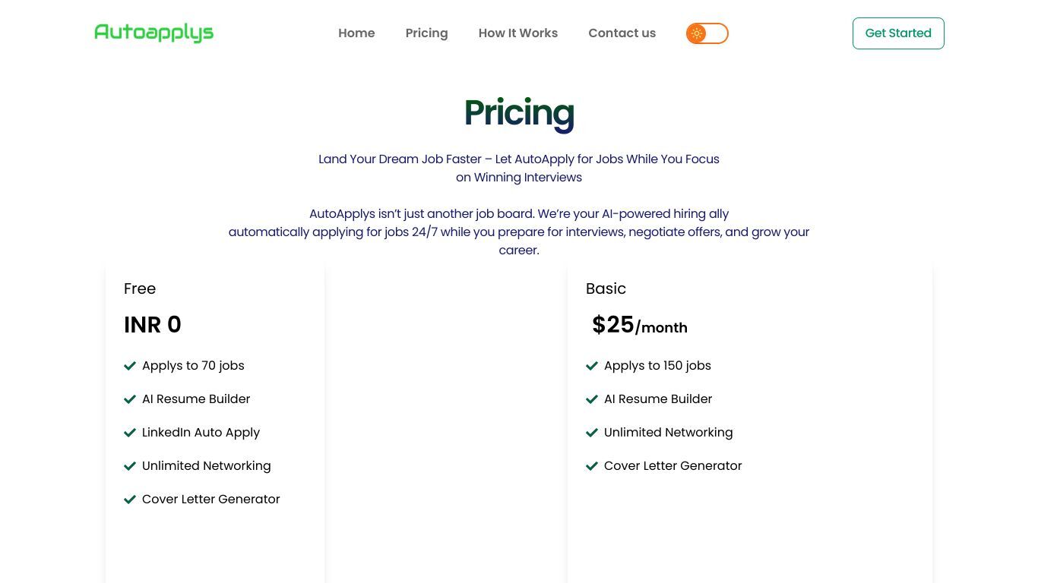Select Contact us in navigation
Image resolution: width=1038 pixels, height=583 pixels.
click(622, 33)
